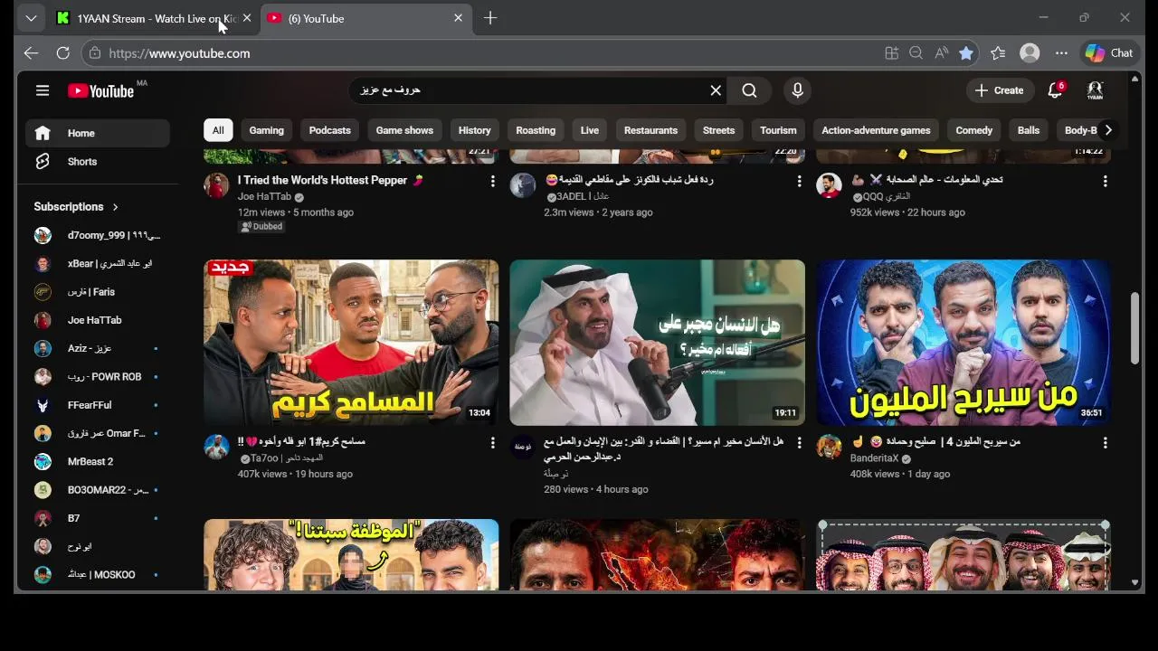Close the 1YAAN Stream Kick tab

[247, 18]
